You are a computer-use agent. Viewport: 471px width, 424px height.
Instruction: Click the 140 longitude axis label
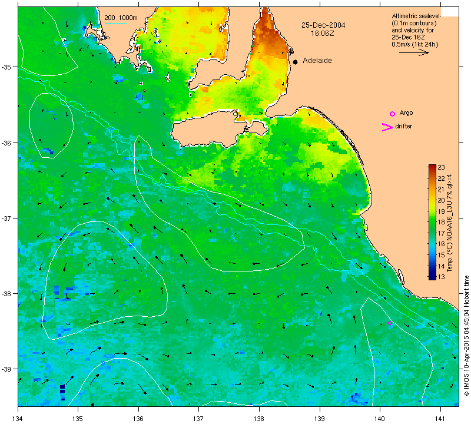click(x=380, y=418)
